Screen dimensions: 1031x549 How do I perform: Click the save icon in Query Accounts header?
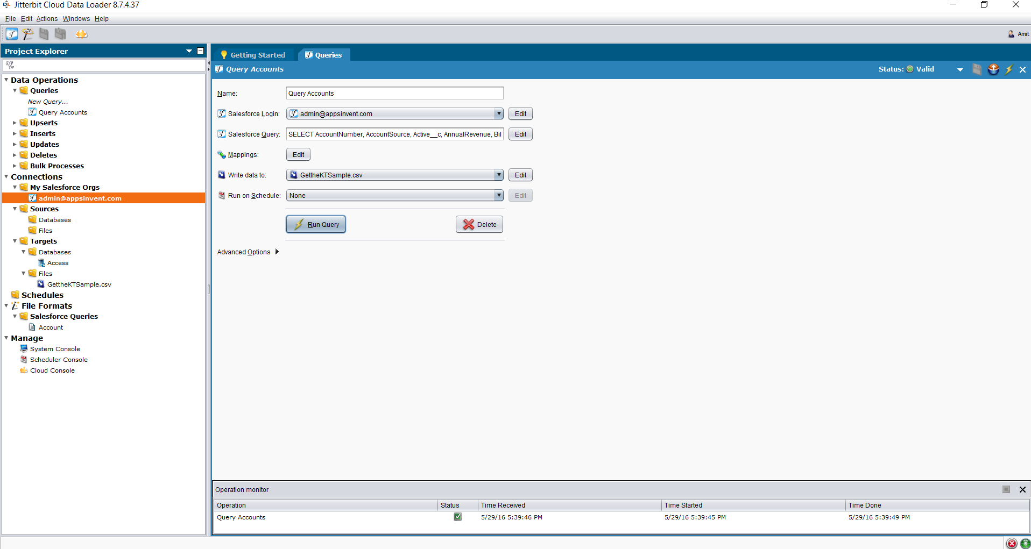(977, 69)
